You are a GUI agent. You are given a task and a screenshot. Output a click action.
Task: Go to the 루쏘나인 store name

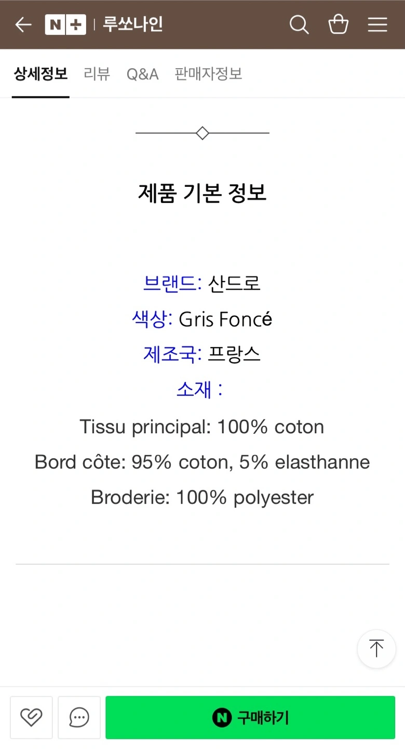(133, 24)
